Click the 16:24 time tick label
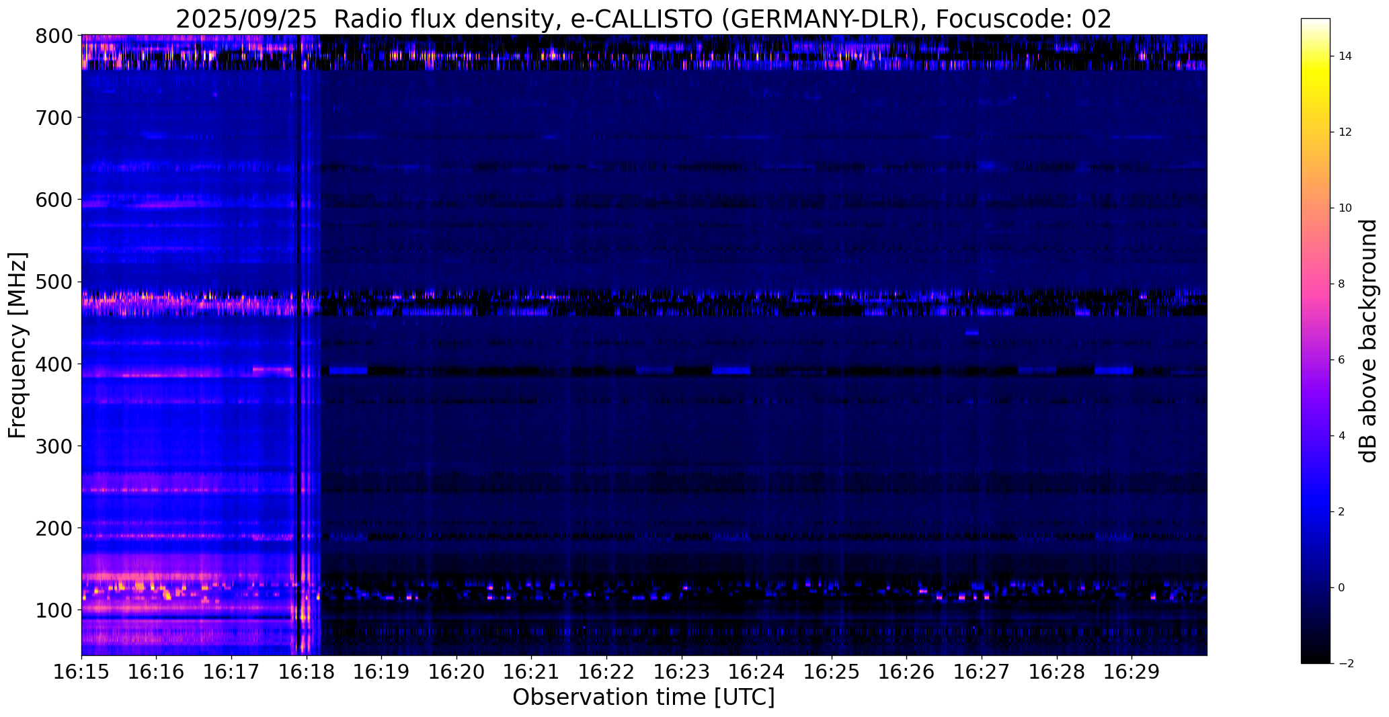The image size is (1389, 717). (757, 671)
